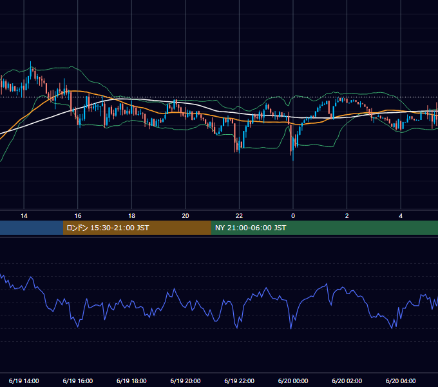Click the 6/19 14:00 time label
The width and height of the screenshot is (438, 387).
24,381
